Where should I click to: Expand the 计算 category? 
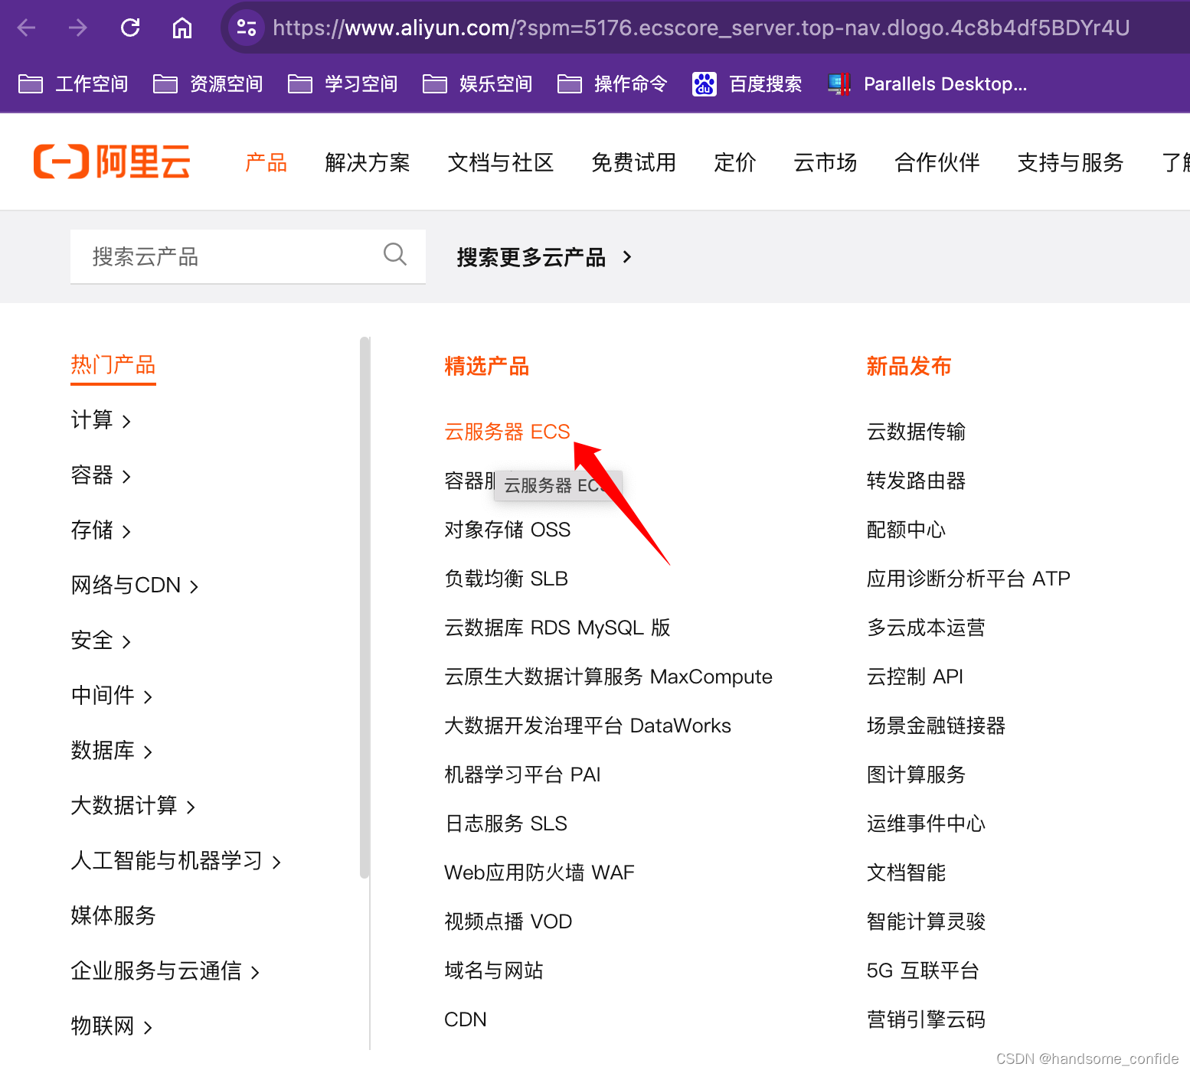pyautogui.click(x=101, y=420)
